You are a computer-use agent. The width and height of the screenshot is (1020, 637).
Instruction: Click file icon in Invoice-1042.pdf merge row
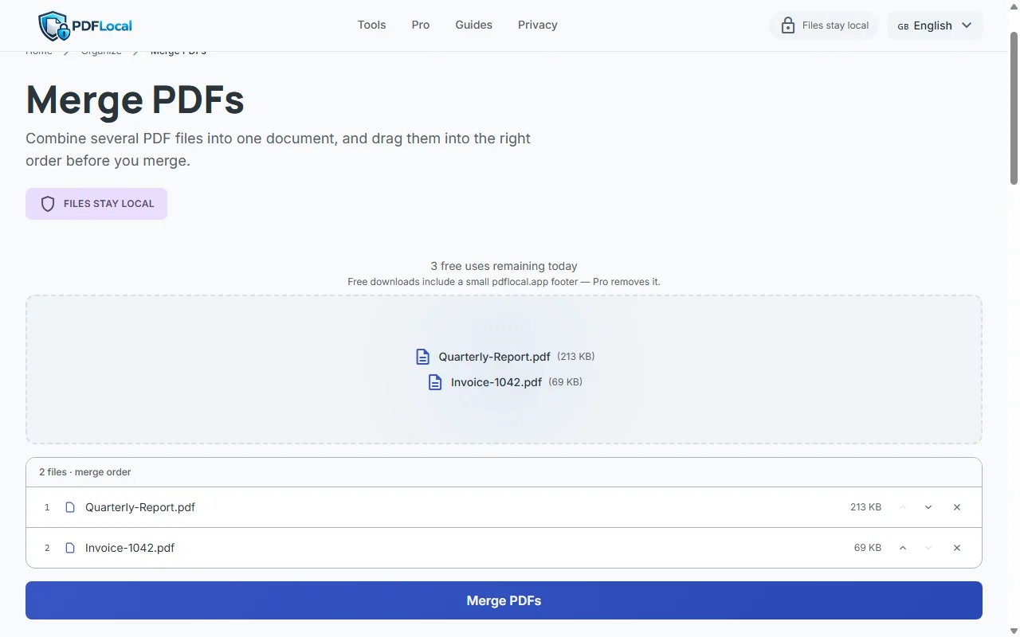coord(70,548)
